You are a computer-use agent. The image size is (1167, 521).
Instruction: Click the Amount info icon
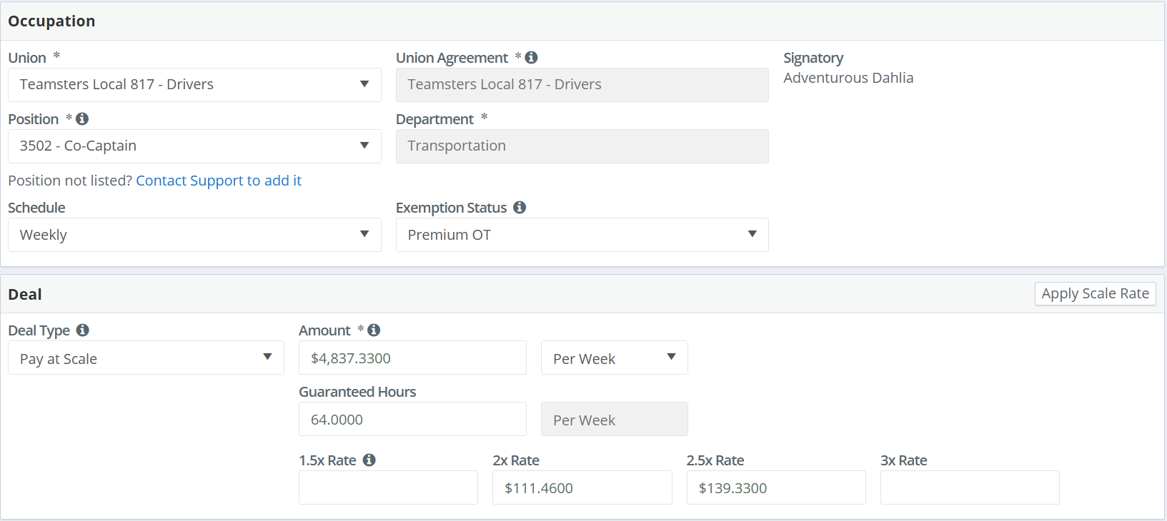pos(374,330)
